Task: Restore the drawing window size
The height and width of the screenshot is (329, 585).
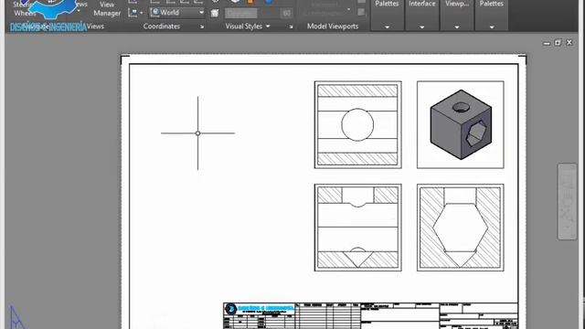Action: point(558,43)
